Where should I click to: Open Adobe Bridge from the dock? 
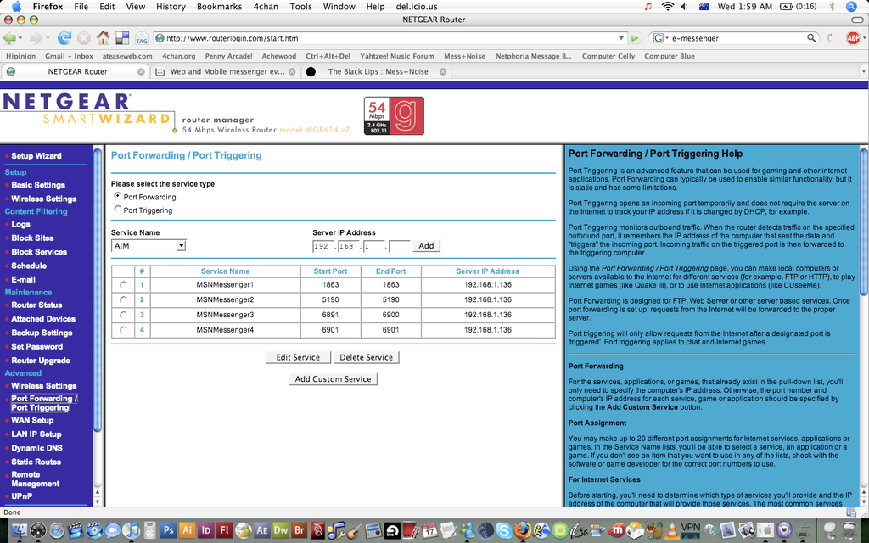[x=300, y=530]
